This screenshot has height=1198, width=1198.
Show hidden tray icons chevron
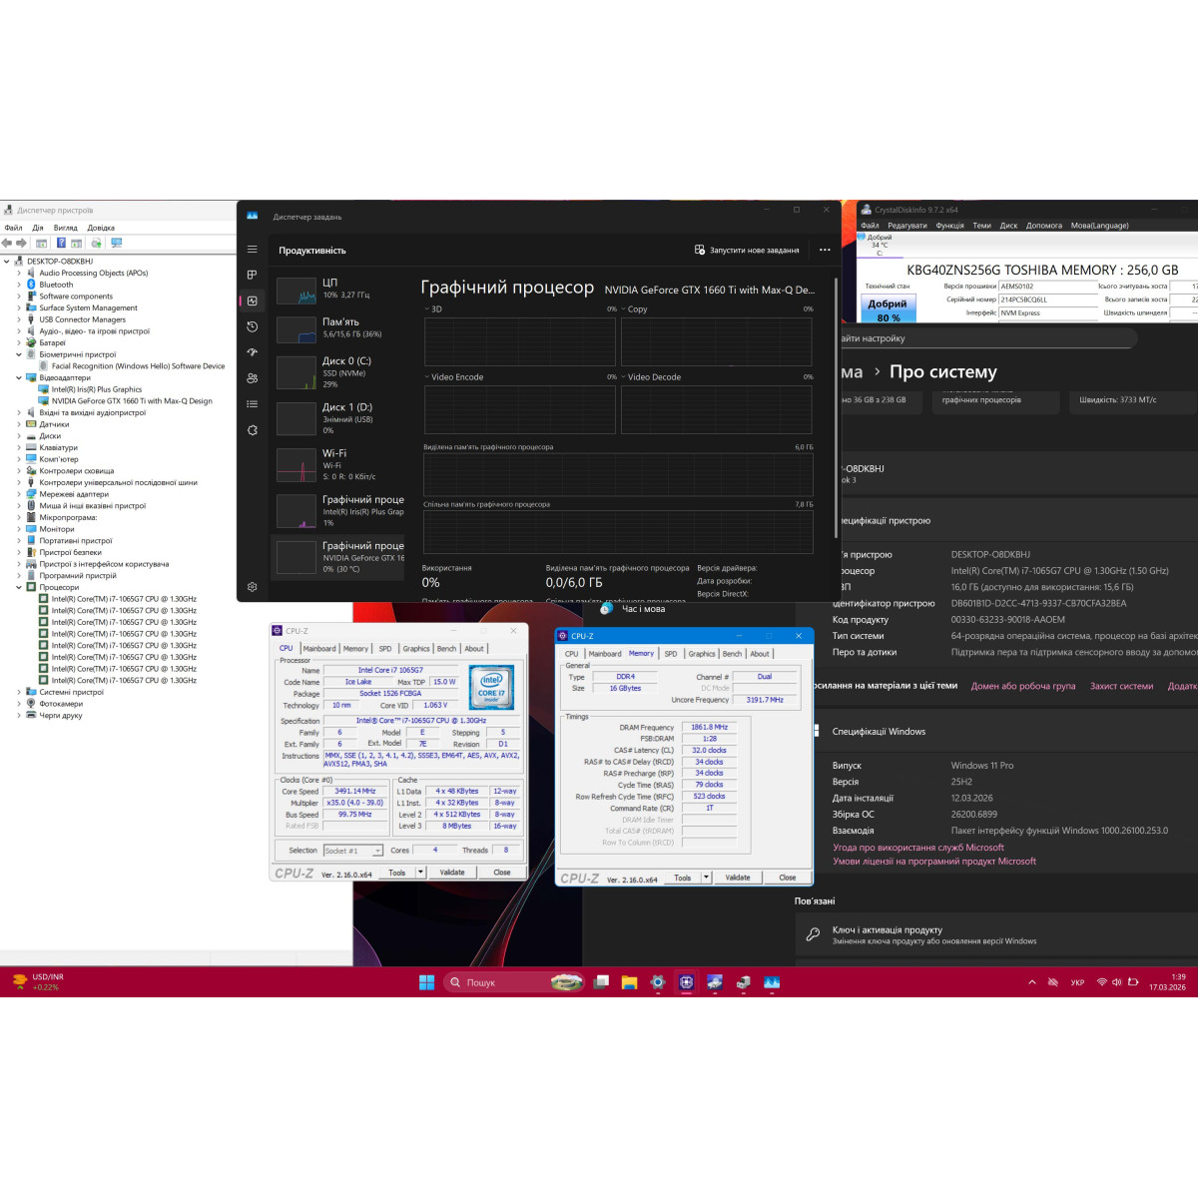click(x=1031, y=982)
